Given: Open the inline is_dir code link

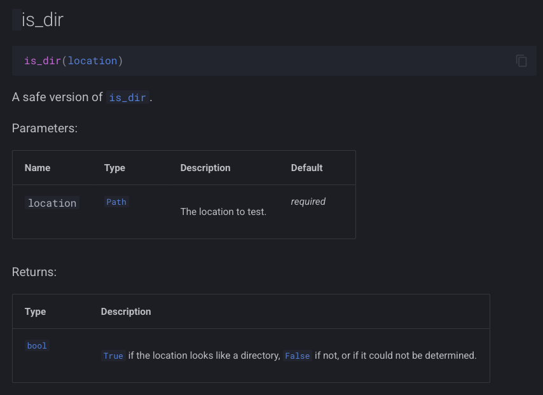Looking at the screenshot, I should [x=128, y=98].
